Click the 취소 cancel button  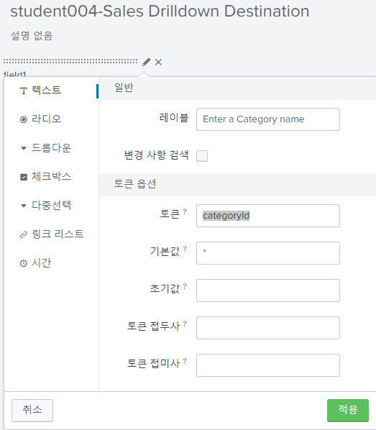32,411
